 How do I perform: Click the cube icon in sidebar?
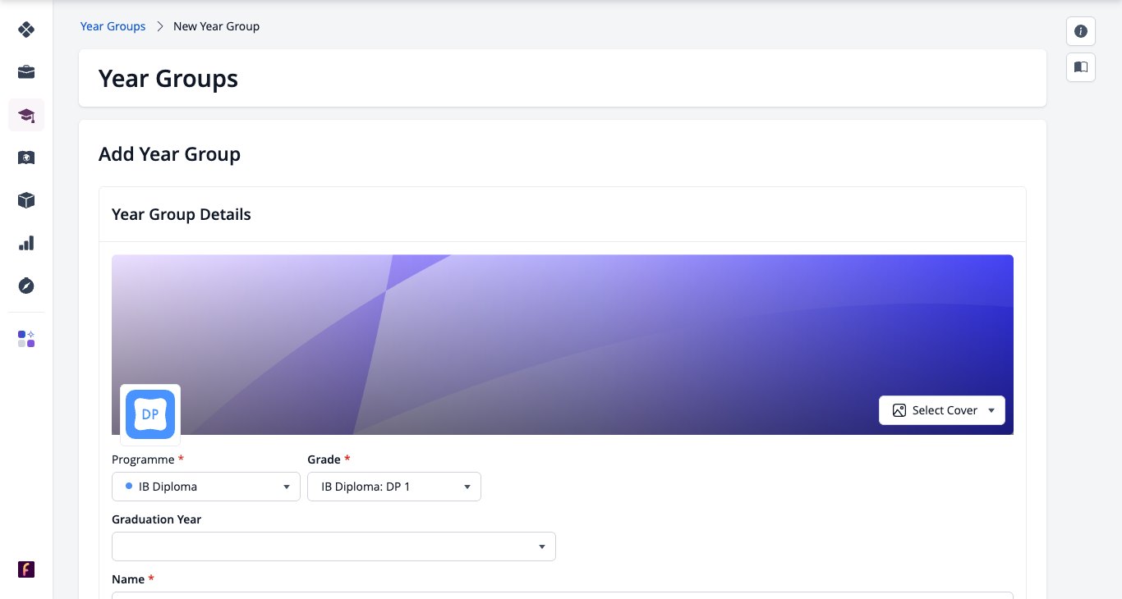pyautogui.click(x=26, y=200)
